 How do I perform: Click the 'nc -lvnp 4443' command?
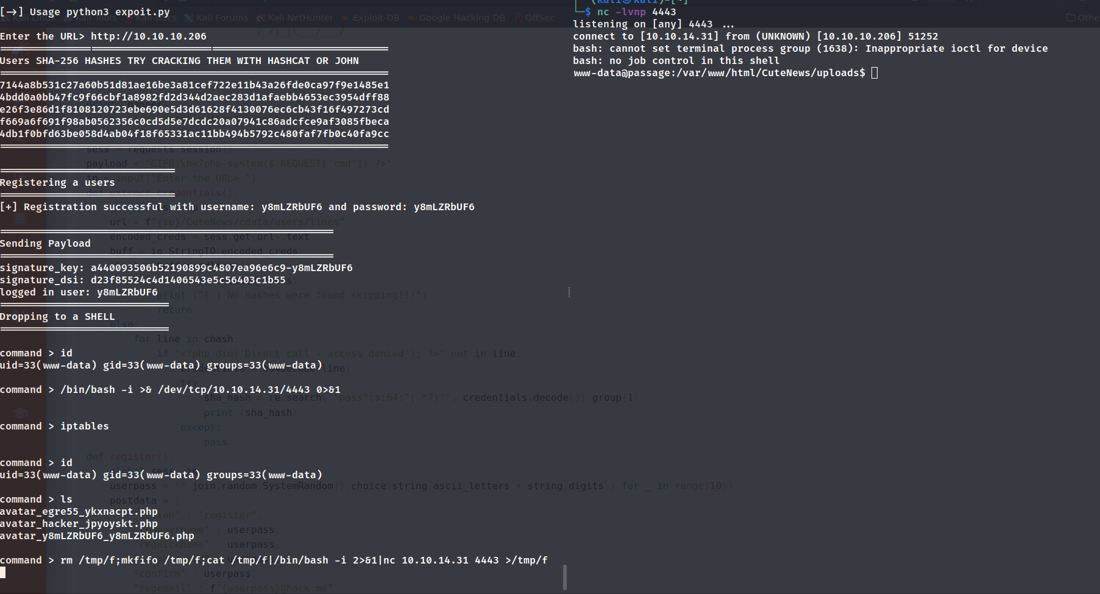coord(636,12)
